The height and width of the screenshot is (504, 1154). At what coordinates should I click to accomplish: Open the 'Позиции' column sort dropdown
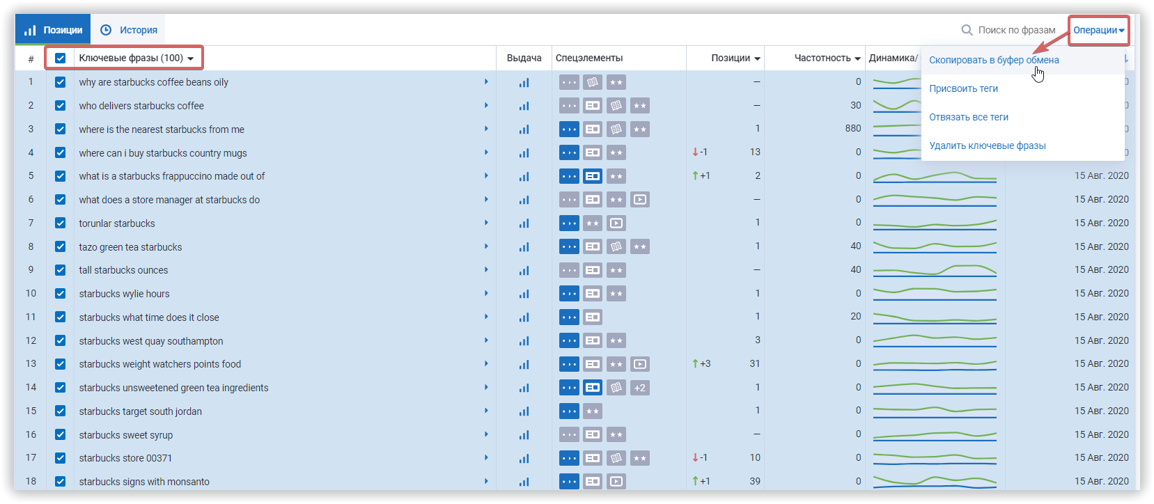coord(735,58)
